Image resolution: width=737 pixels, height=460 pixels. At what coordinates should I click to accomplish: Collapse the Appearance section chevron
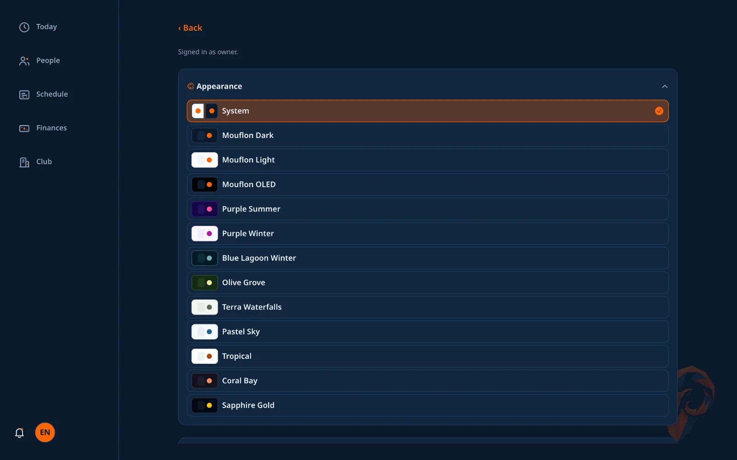point(665,86)
